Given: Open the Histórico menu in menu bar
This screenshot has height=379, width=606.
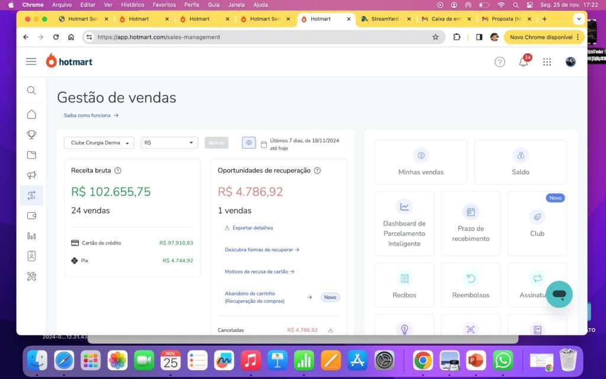Looking at the screenshot, I should pos(133,4).
